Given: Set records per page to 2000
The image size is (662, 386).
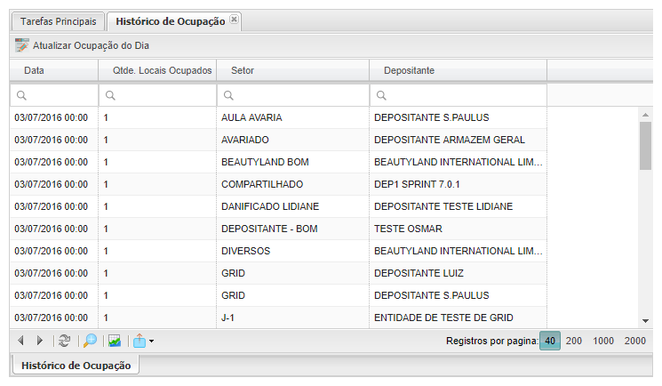Looking at the screenshot, I should click(x=634, y=341).
